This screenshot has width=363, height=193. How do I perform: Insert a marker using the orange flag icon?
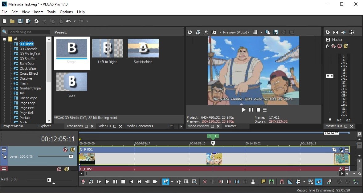tap(264, 182)
